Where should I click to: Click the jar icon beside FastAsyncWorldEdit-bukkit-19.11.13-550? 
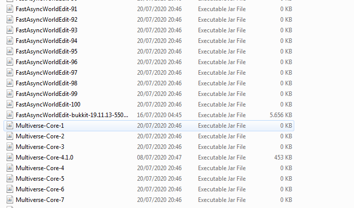[x=10, y=115]
